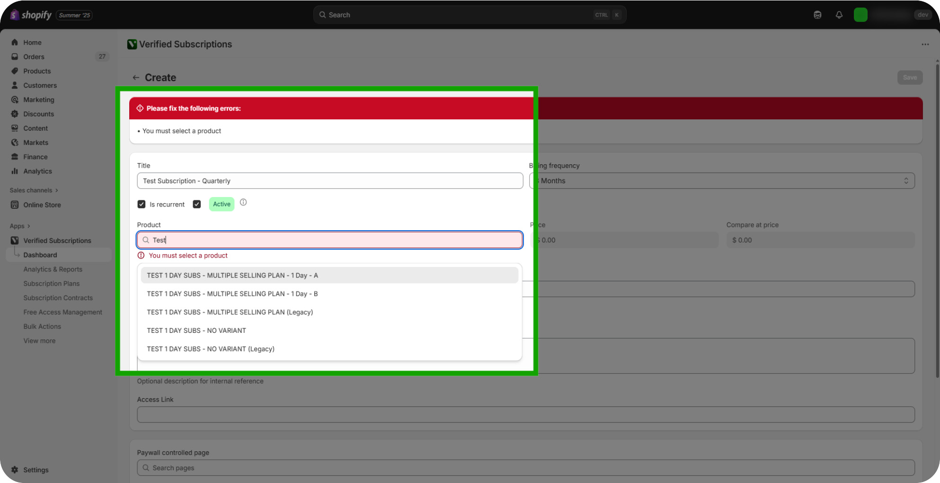Click the back arrow beside Create

pos(136,78)
